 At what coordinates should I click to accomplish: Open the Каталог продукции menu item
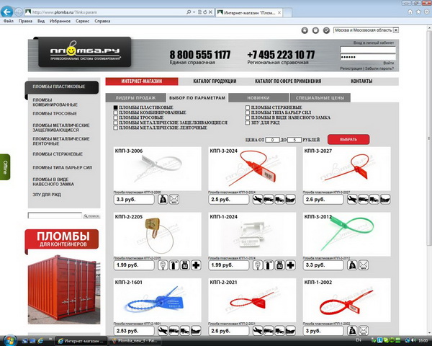pos(215,81)
